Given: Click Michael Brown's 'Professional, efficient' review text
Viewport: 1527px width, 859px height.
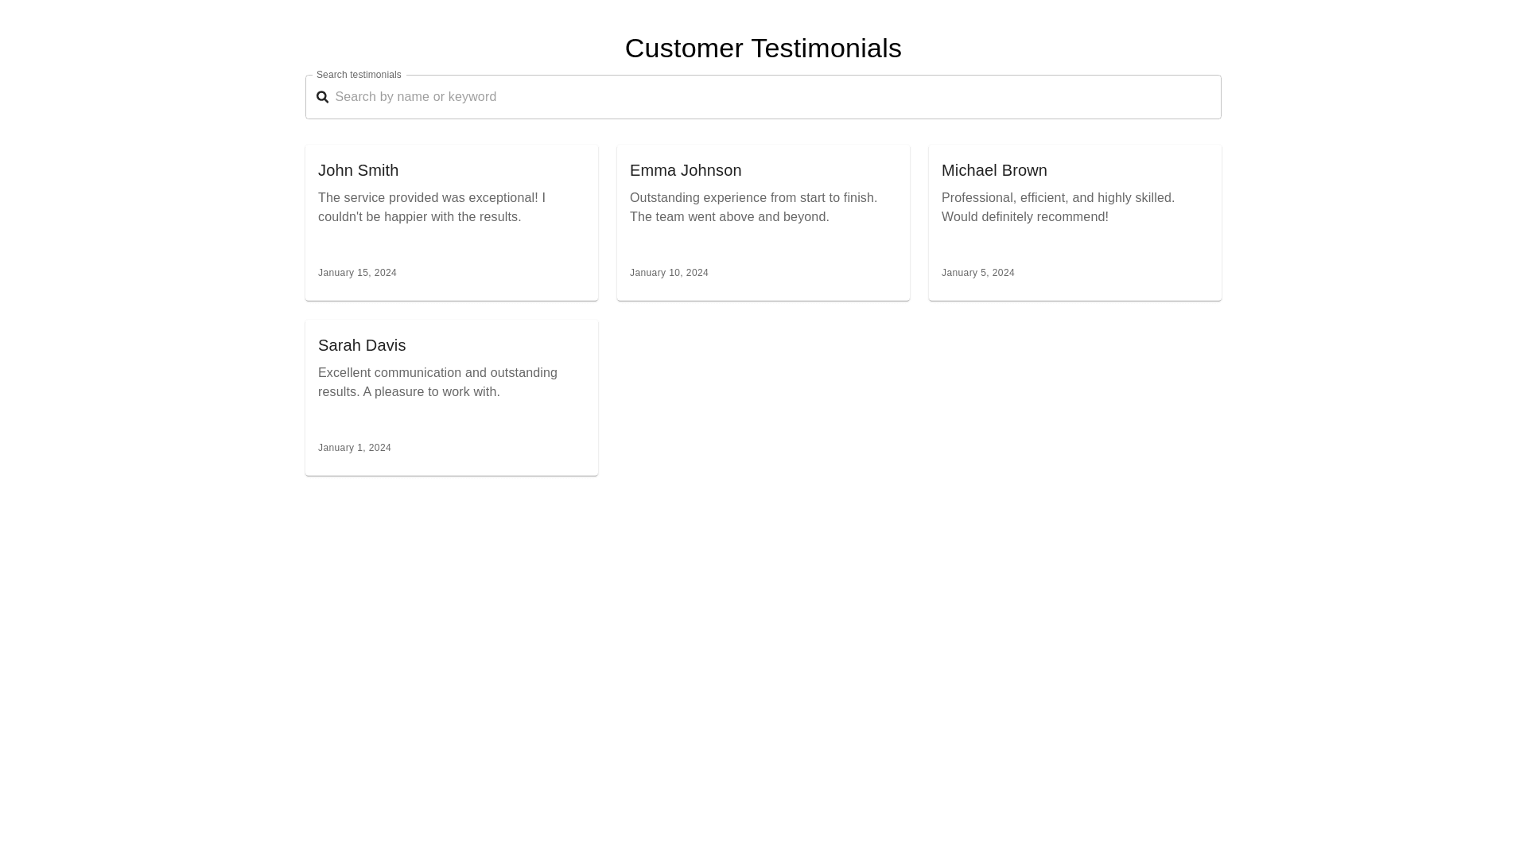Looking at the screenshot, I should point(1058,208).
